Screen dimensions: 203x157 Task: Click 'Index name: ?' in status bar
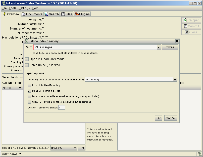pyautogui.click(x=11, y=154)
